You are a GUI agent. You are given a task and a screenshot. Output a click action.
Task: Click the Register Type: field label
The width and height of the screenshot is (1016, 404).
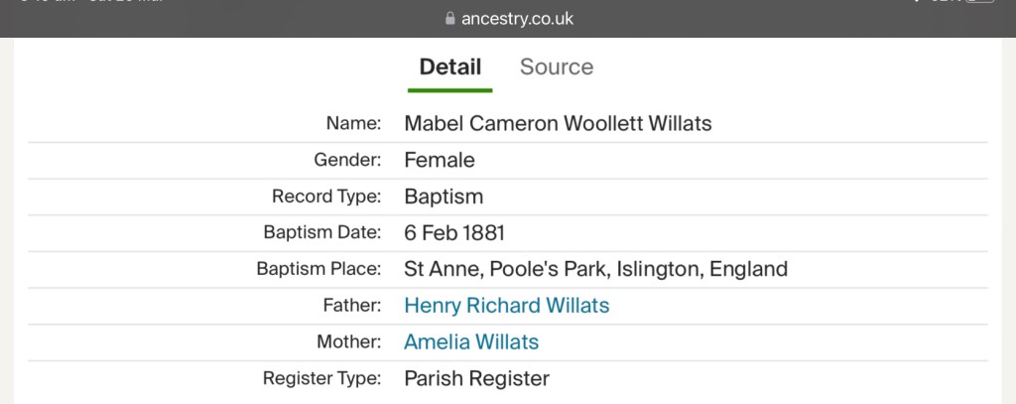pos(321,378)
